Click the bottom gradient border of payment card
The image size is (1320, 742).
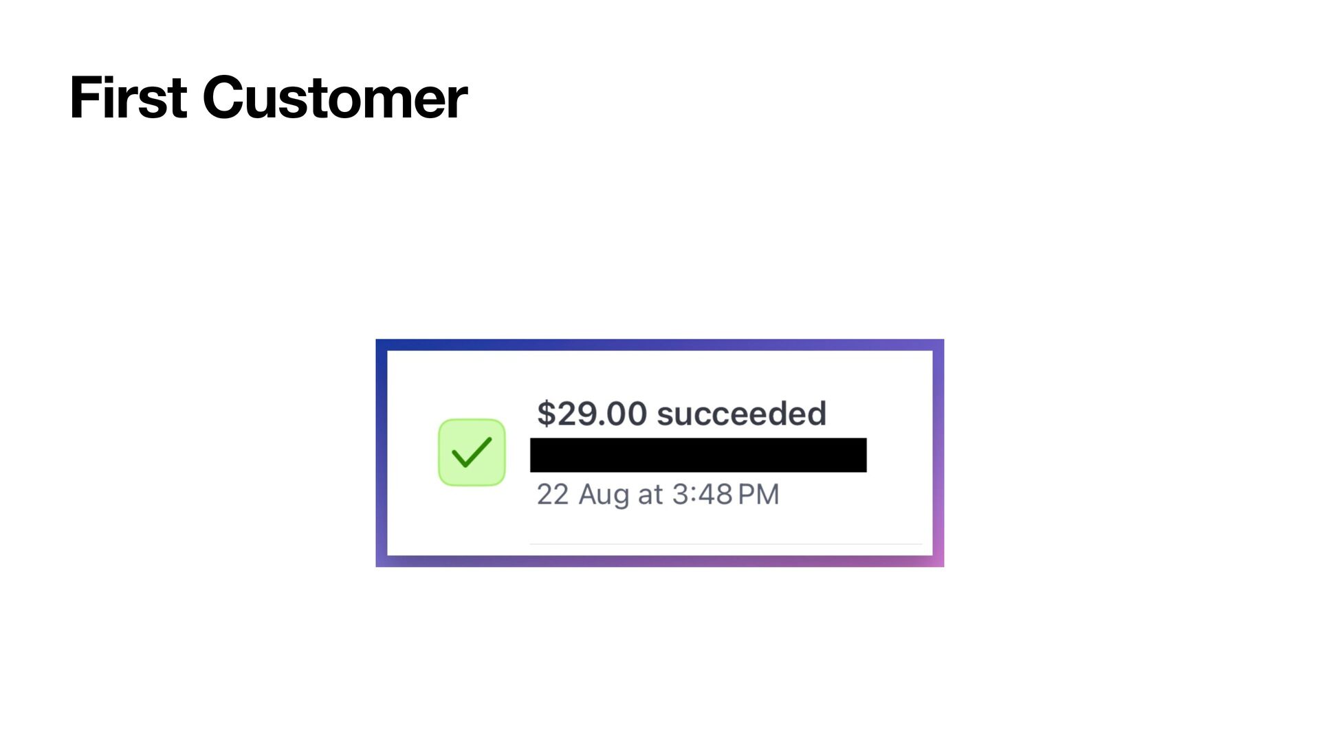[x=660, y=561]
